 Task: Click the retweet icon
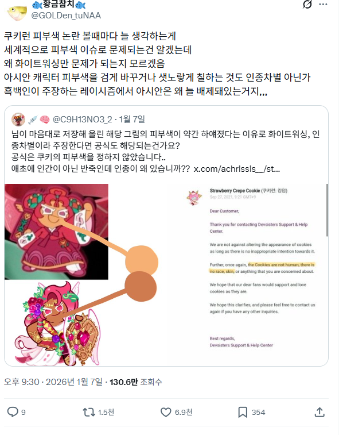click(x=89, y=412)
